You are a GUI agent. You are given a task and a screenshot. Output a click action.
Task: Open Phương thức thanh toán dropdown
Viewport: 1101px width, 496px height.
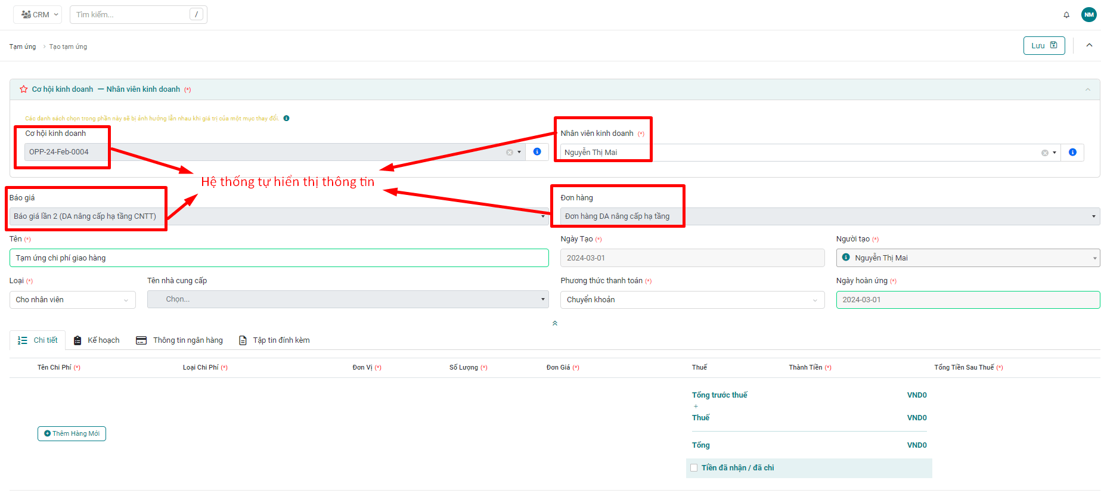click(x=691, y=300)
